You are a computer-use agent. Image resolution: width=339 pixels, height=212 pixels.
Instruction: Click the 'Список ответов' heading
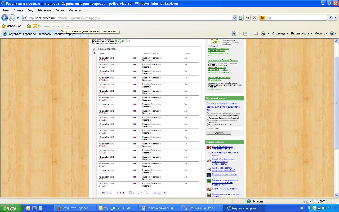[x=107, y=49]
